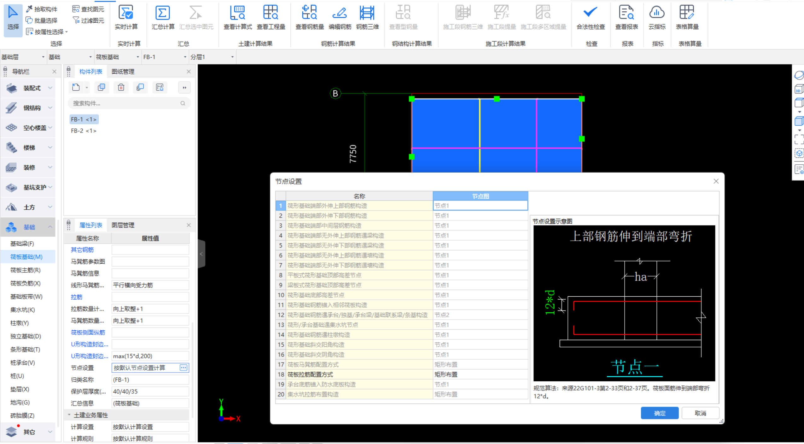Open the 基础层 floor dropdown

[43, 57]
